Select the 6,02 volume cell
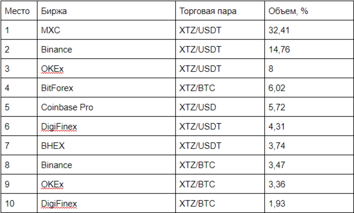The height and width of the screenshot is (213, 354). coord(276,88)
